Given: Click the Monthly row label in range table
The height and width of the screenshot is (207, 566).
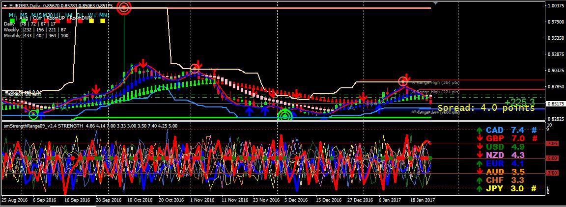Looking at the screenshot, I should point(12,36).
